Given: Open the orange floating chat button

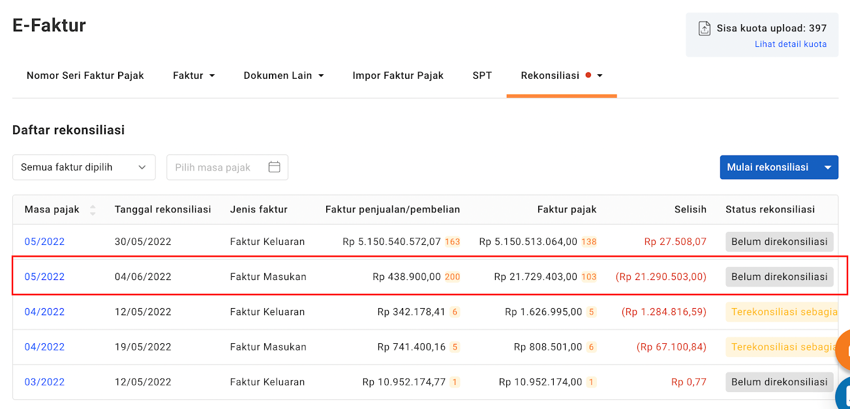Looking at the screenshot, I should 843,350.
